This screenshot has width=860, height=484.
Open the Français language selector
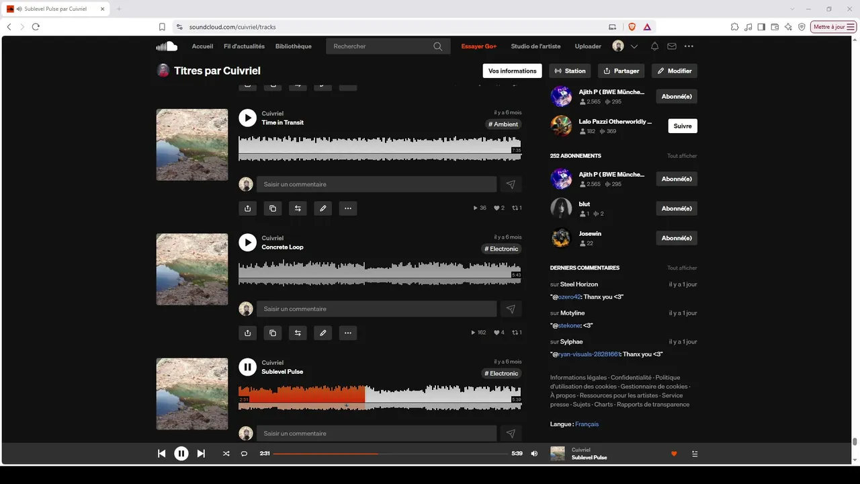[x=587, y=424]
